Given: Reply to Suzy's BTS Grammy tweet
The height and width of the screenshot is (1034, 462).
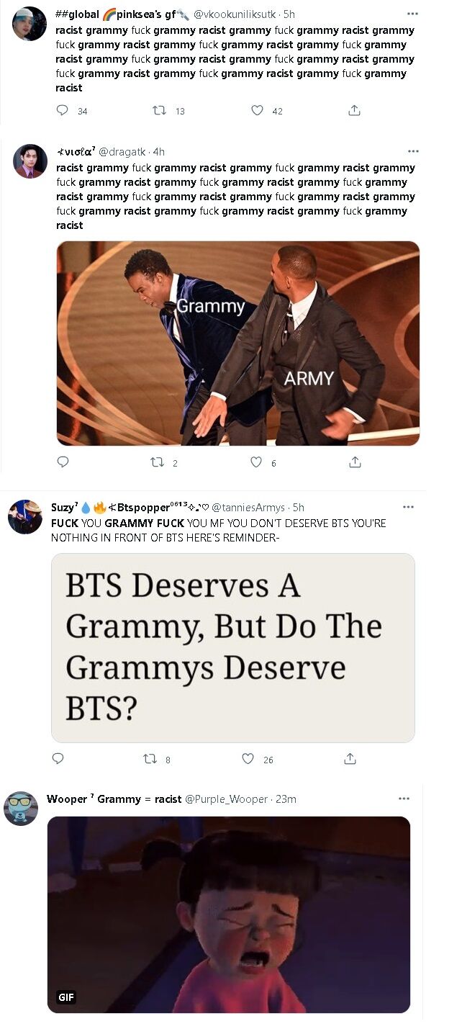Looking at the screenshot, I should coord(58,758).
